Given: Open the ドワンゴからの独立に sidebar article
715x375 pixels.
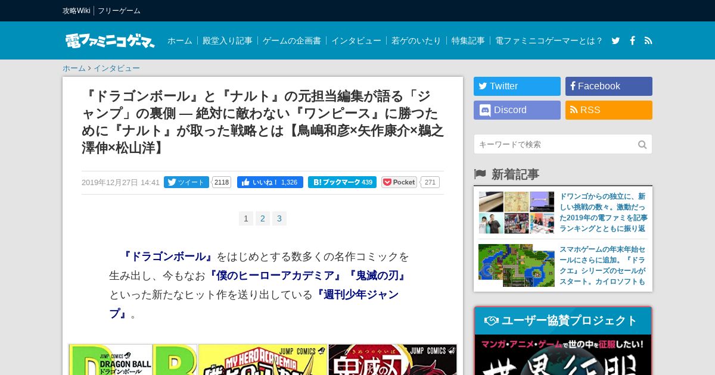Looking at the screenshot, I should (x=604, y=212).
